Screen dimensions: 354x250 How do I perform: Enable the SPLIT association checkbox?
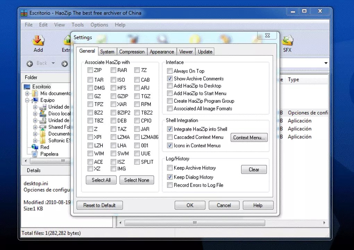[137, 162]
